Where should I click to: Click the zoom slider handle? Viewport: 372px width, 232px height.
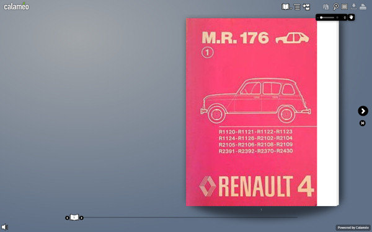(x=321, y=17)
